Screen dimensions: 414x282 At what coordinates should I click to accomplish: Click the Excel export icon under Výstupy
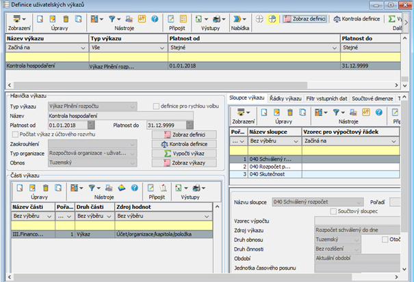tap(199, 20)
